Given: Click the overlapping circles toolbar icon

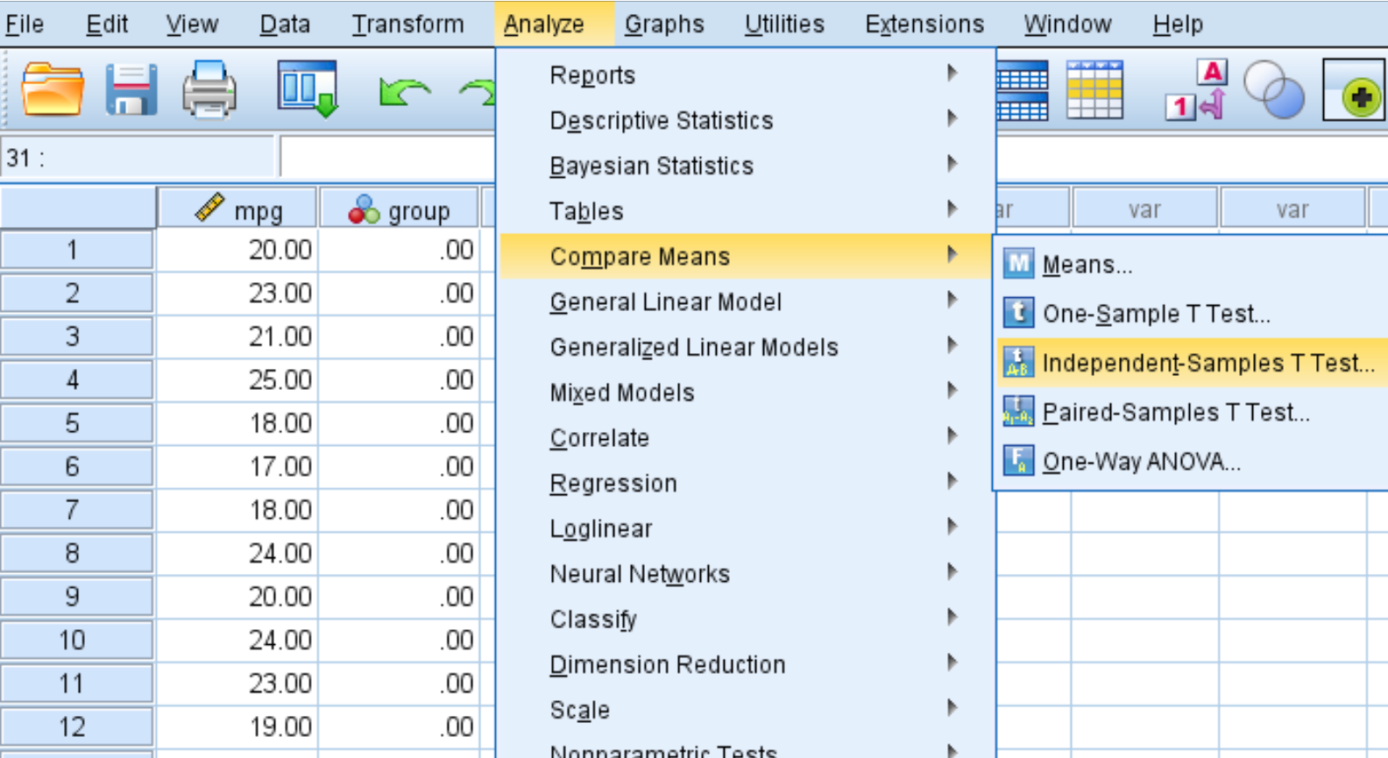Looking at the screenshot, I should 1273,89.
